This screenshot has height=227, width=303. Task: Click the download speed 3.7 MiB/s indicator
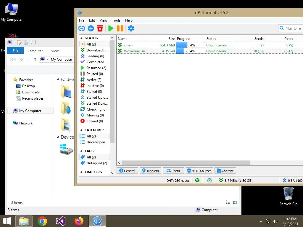pos(236,181)
